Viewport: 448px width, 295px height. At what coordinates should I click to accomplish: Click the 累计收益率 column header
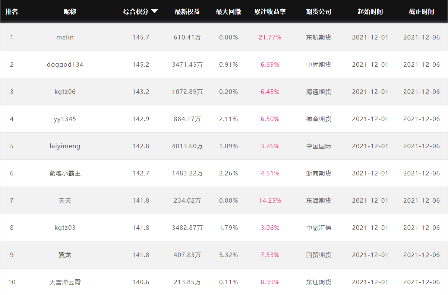point(270,12)
